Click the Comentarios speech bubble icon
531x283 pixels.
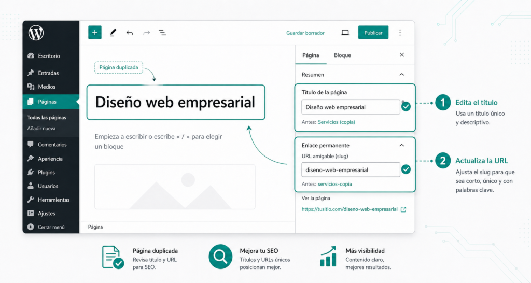pyautogui.click(x=31, y=144)
